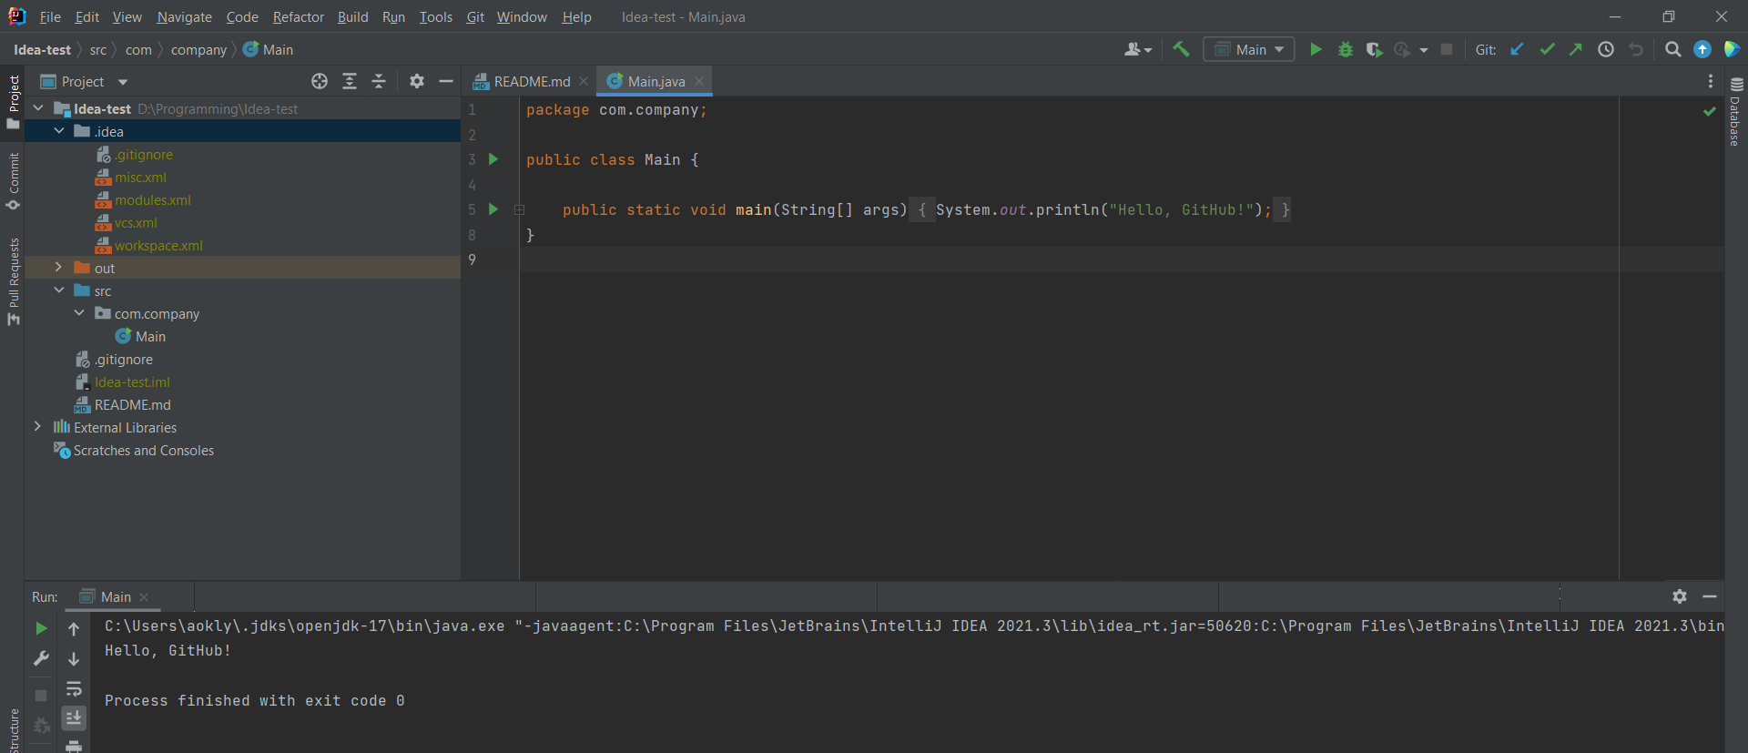Hide the Project tool window
Screen dimensions: 1748x753
tap(446, 81)
